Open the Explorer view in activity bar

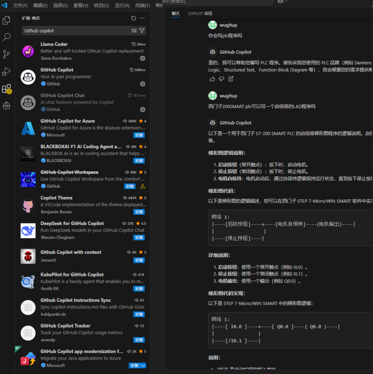click(x=6, y=20)
